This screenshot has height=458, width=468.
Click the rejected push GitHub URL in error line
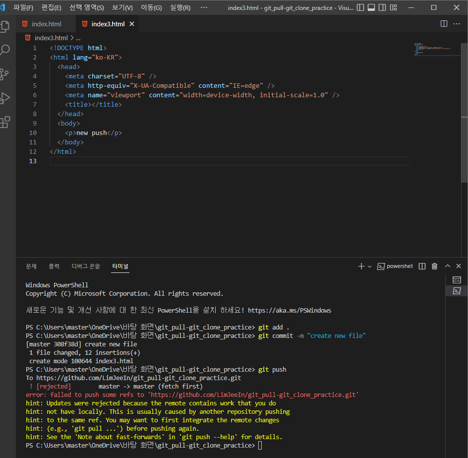[254, 394]
